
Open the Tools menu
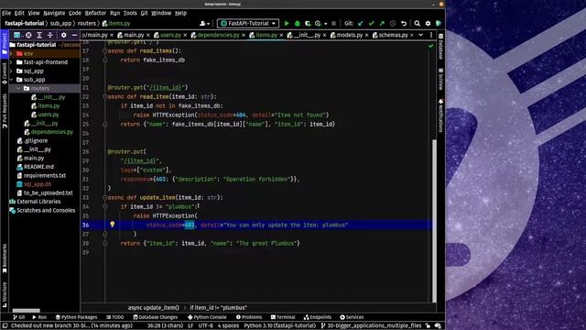130,13
